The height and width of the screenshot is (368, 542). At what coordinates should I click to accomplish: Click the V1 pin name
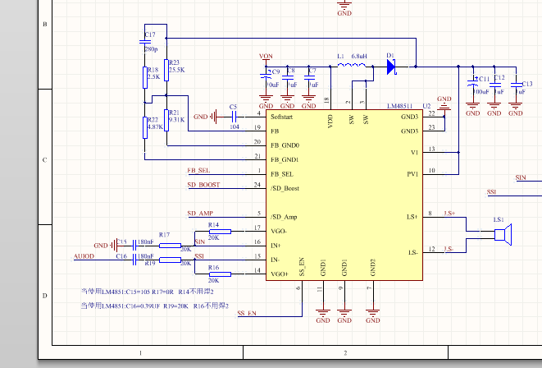point(414,152)
